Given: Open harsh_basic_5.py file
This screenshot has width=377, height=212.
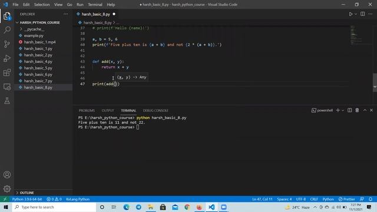Looking at the screenshot, I should coord(38,68).
